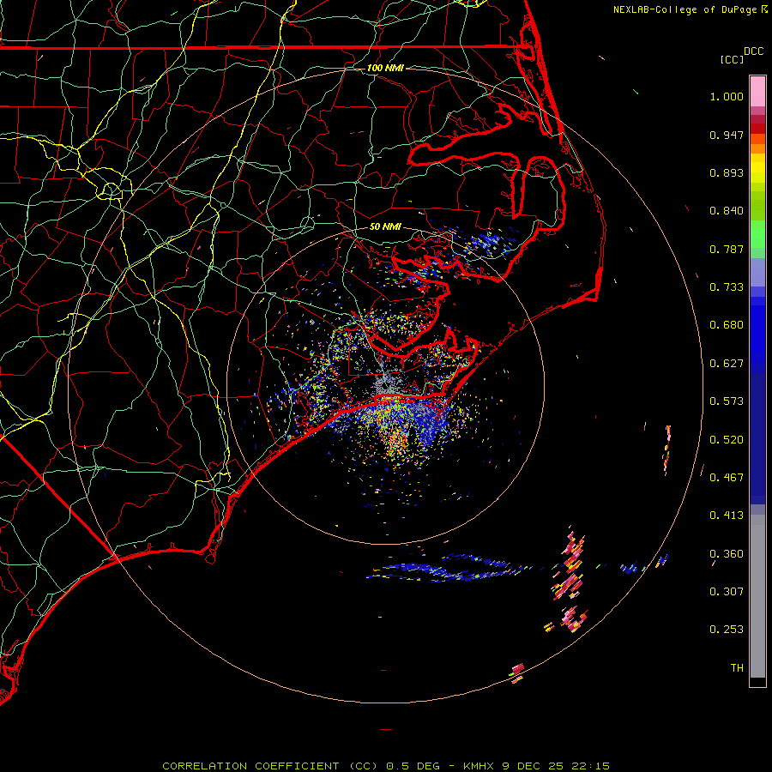Select the 0.573 scale value
Image resolution: width=772 pixels, height=772 pixels.
tap(727, 401)
